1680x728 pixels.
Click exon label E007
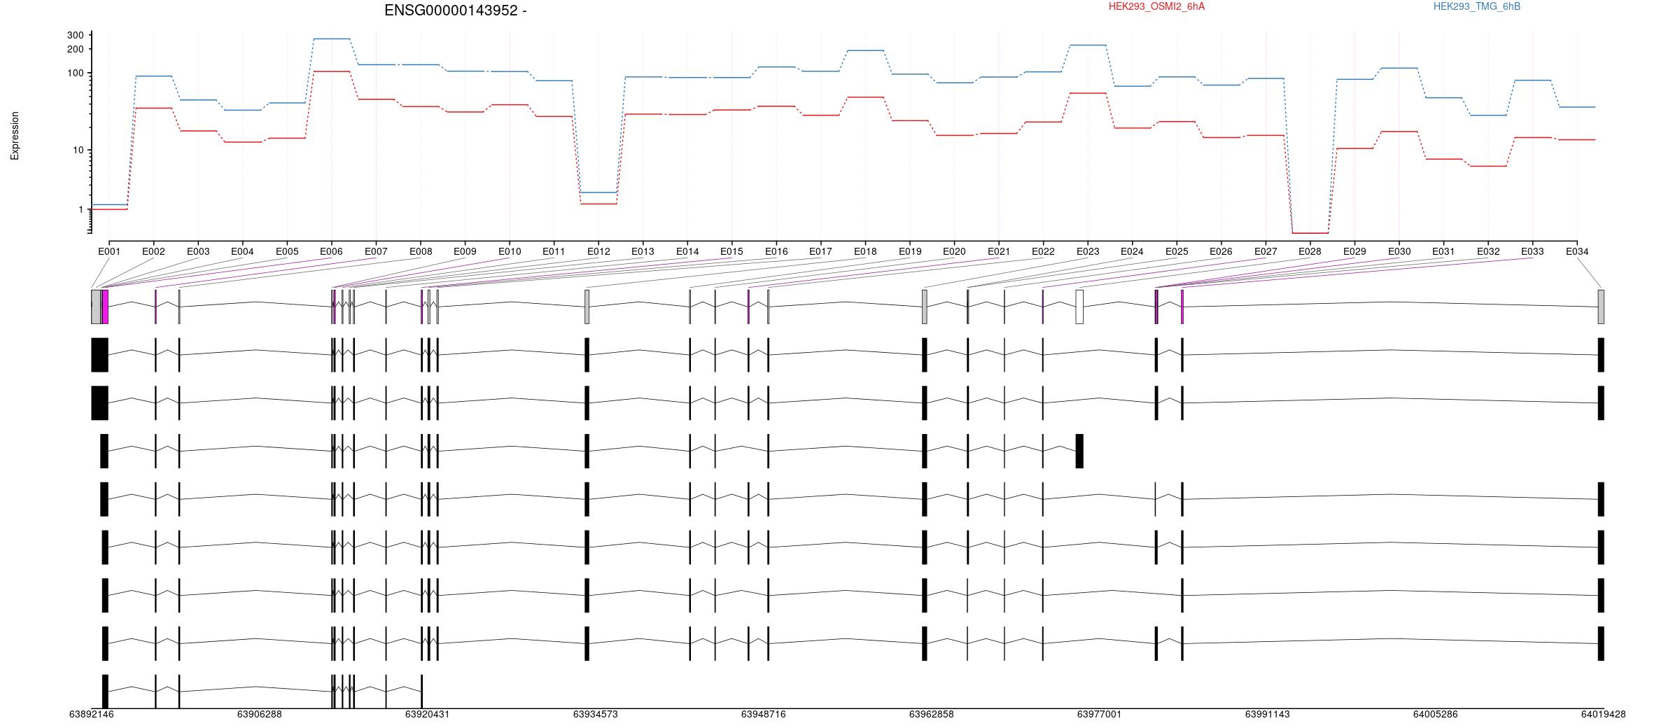(x=376, y=251)
